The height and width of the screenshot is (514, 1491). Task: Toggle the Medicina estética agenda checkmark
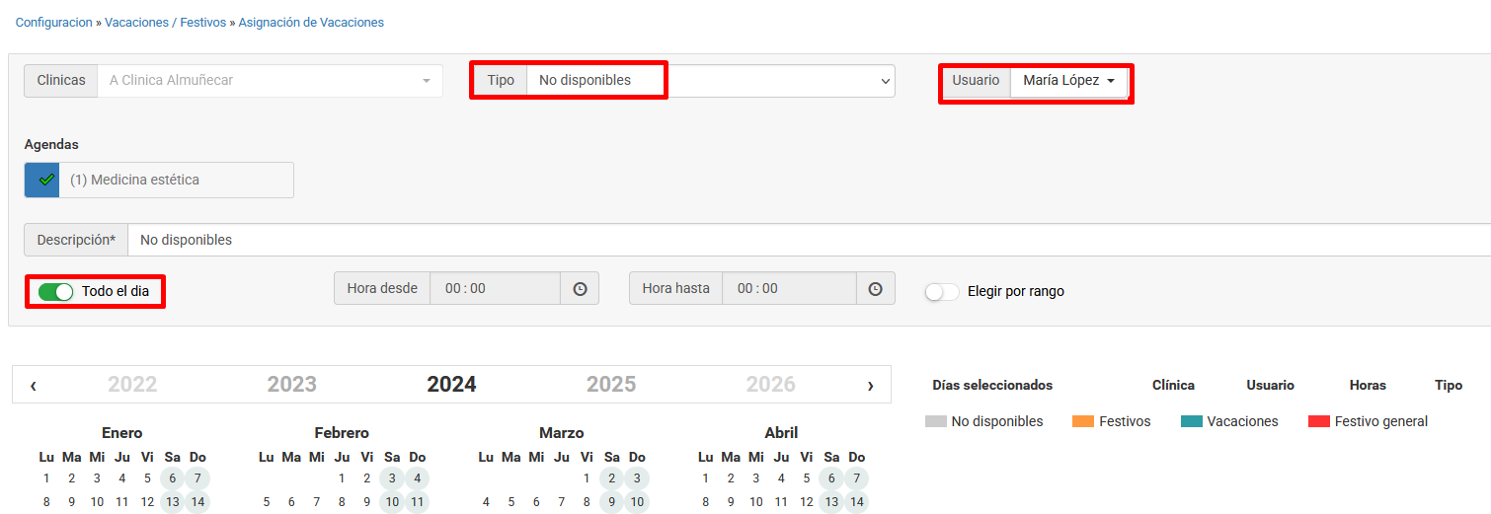42,181
